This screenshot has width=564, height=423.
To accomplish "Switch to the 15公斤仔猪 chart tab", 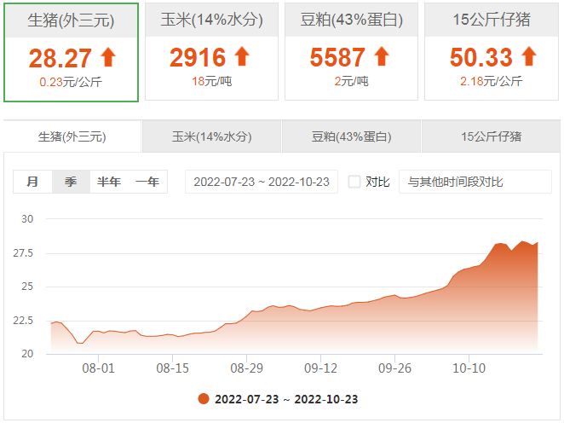I will click(x=491, y=136).
